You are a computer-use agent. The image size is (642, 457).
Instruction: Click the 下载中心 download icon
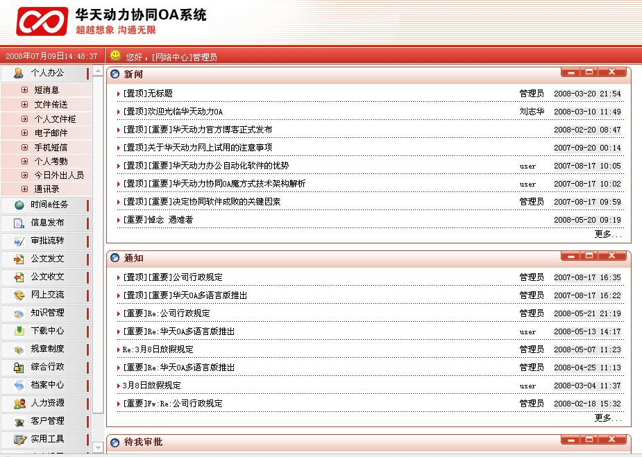pos(19,331)
